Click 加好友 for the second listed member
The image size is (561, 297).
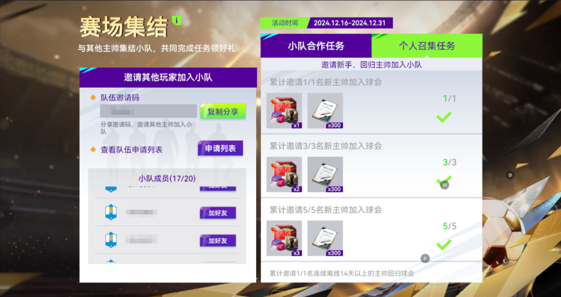(x=218, y=213)
